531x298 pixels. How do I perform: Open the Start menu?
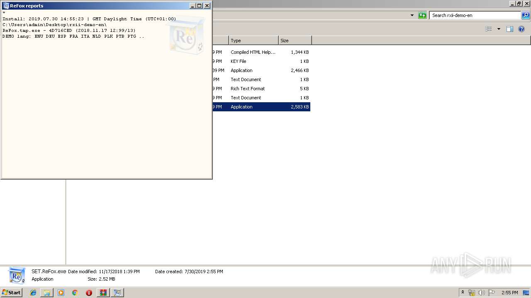11,293
